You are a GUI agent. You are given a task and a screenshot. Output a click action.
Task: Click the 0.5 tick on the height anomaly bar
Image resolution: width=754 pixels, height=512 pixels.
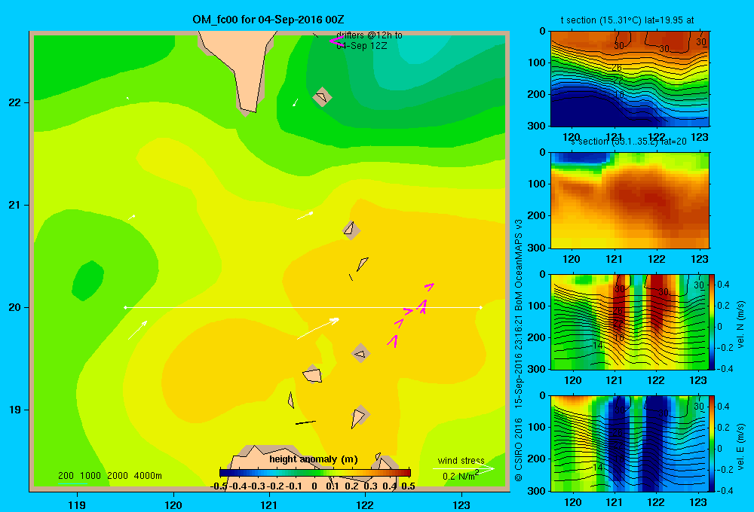click(408, 486)
